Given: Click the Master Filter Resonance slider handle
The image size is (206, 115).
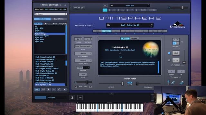Looking at the screenshot, I should pos(137,83).
